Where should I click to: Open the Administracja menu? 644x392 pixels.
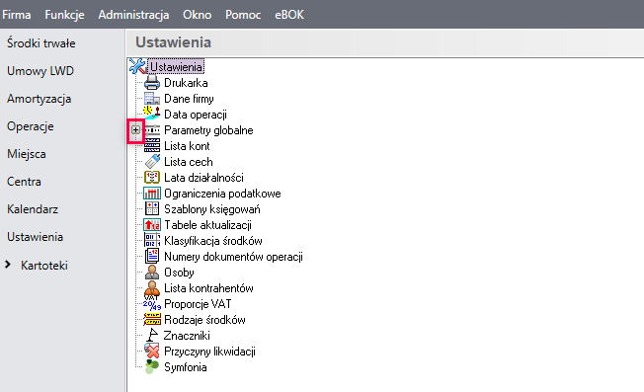[x=133, y=15]
